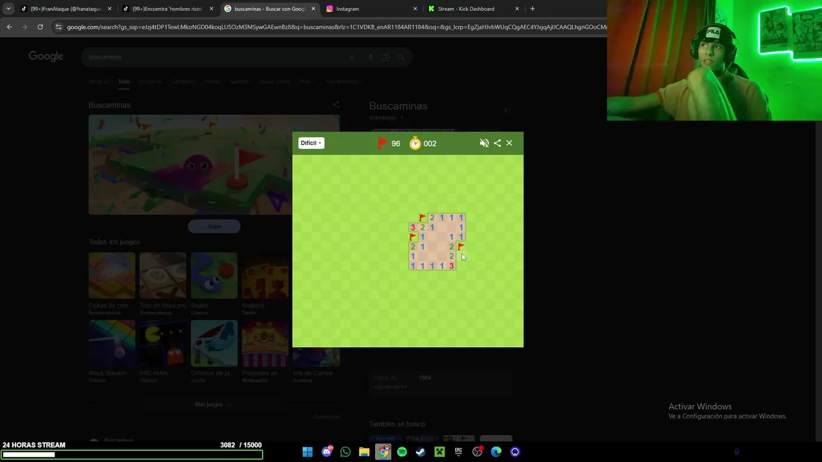Open the tab search dropdown

(8, 9)
